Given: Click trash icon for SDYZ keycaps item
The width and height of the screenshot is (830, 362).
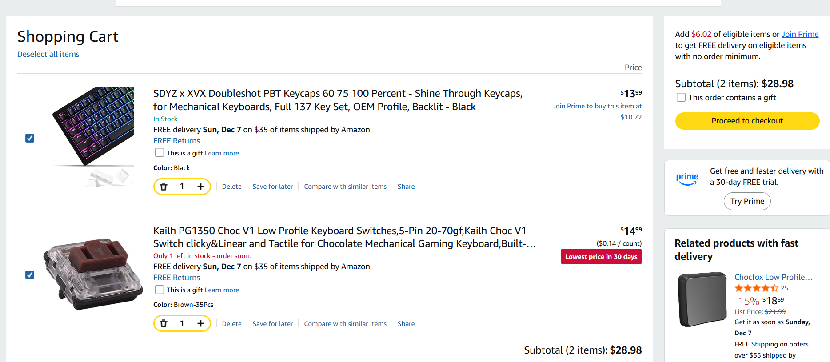Looking at the screenshot, I should point(164,187).
